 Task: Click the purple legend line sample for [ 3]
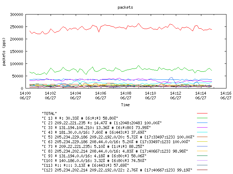click(202, 127)
